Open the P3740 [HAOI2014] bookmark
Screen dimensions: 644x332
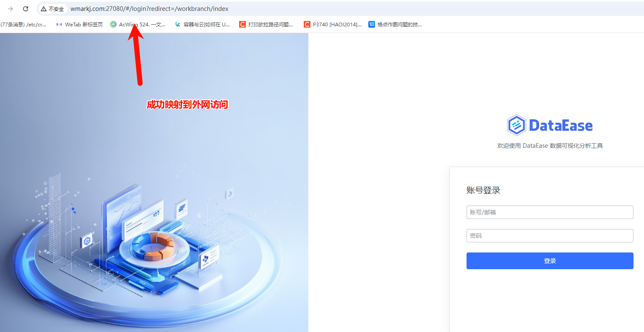(333, 25)
